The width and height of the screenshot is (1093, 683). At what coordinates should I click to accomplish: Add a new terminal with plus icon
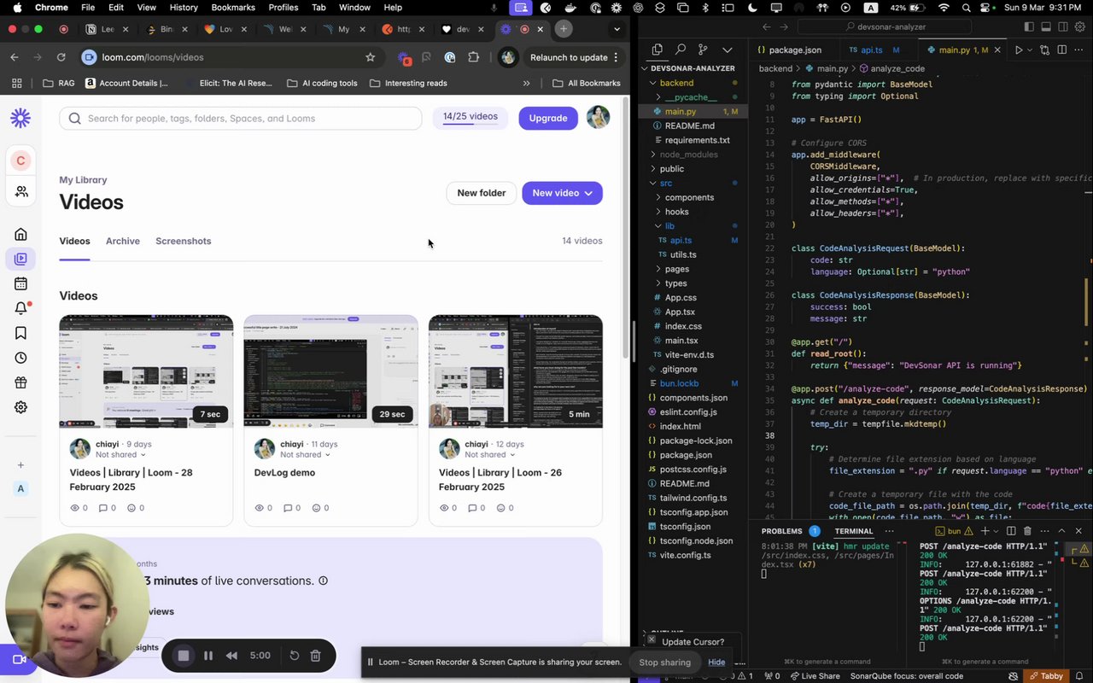985,531
